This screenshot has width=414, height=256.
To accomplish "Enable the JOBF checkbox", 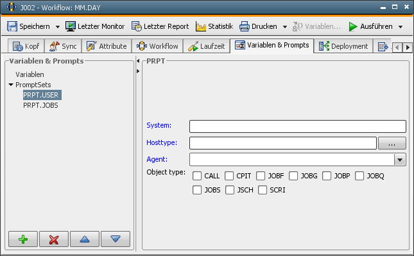I will pyautogui.click(x=261, y=176).
